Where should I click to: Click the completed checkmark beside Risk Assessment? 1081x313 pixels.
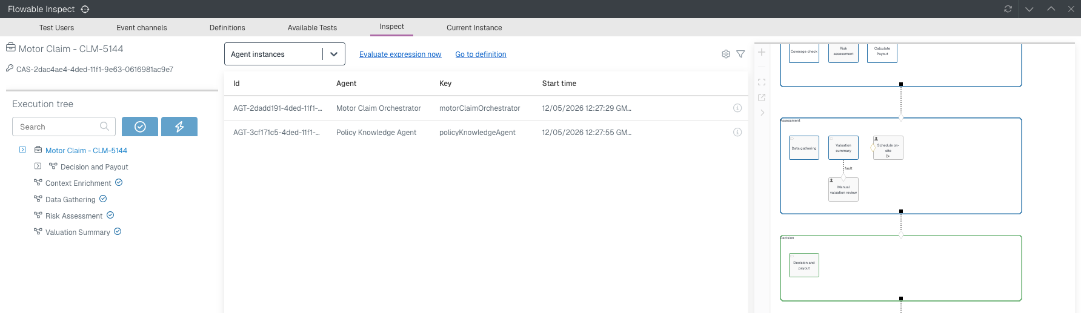coord(110,215)
